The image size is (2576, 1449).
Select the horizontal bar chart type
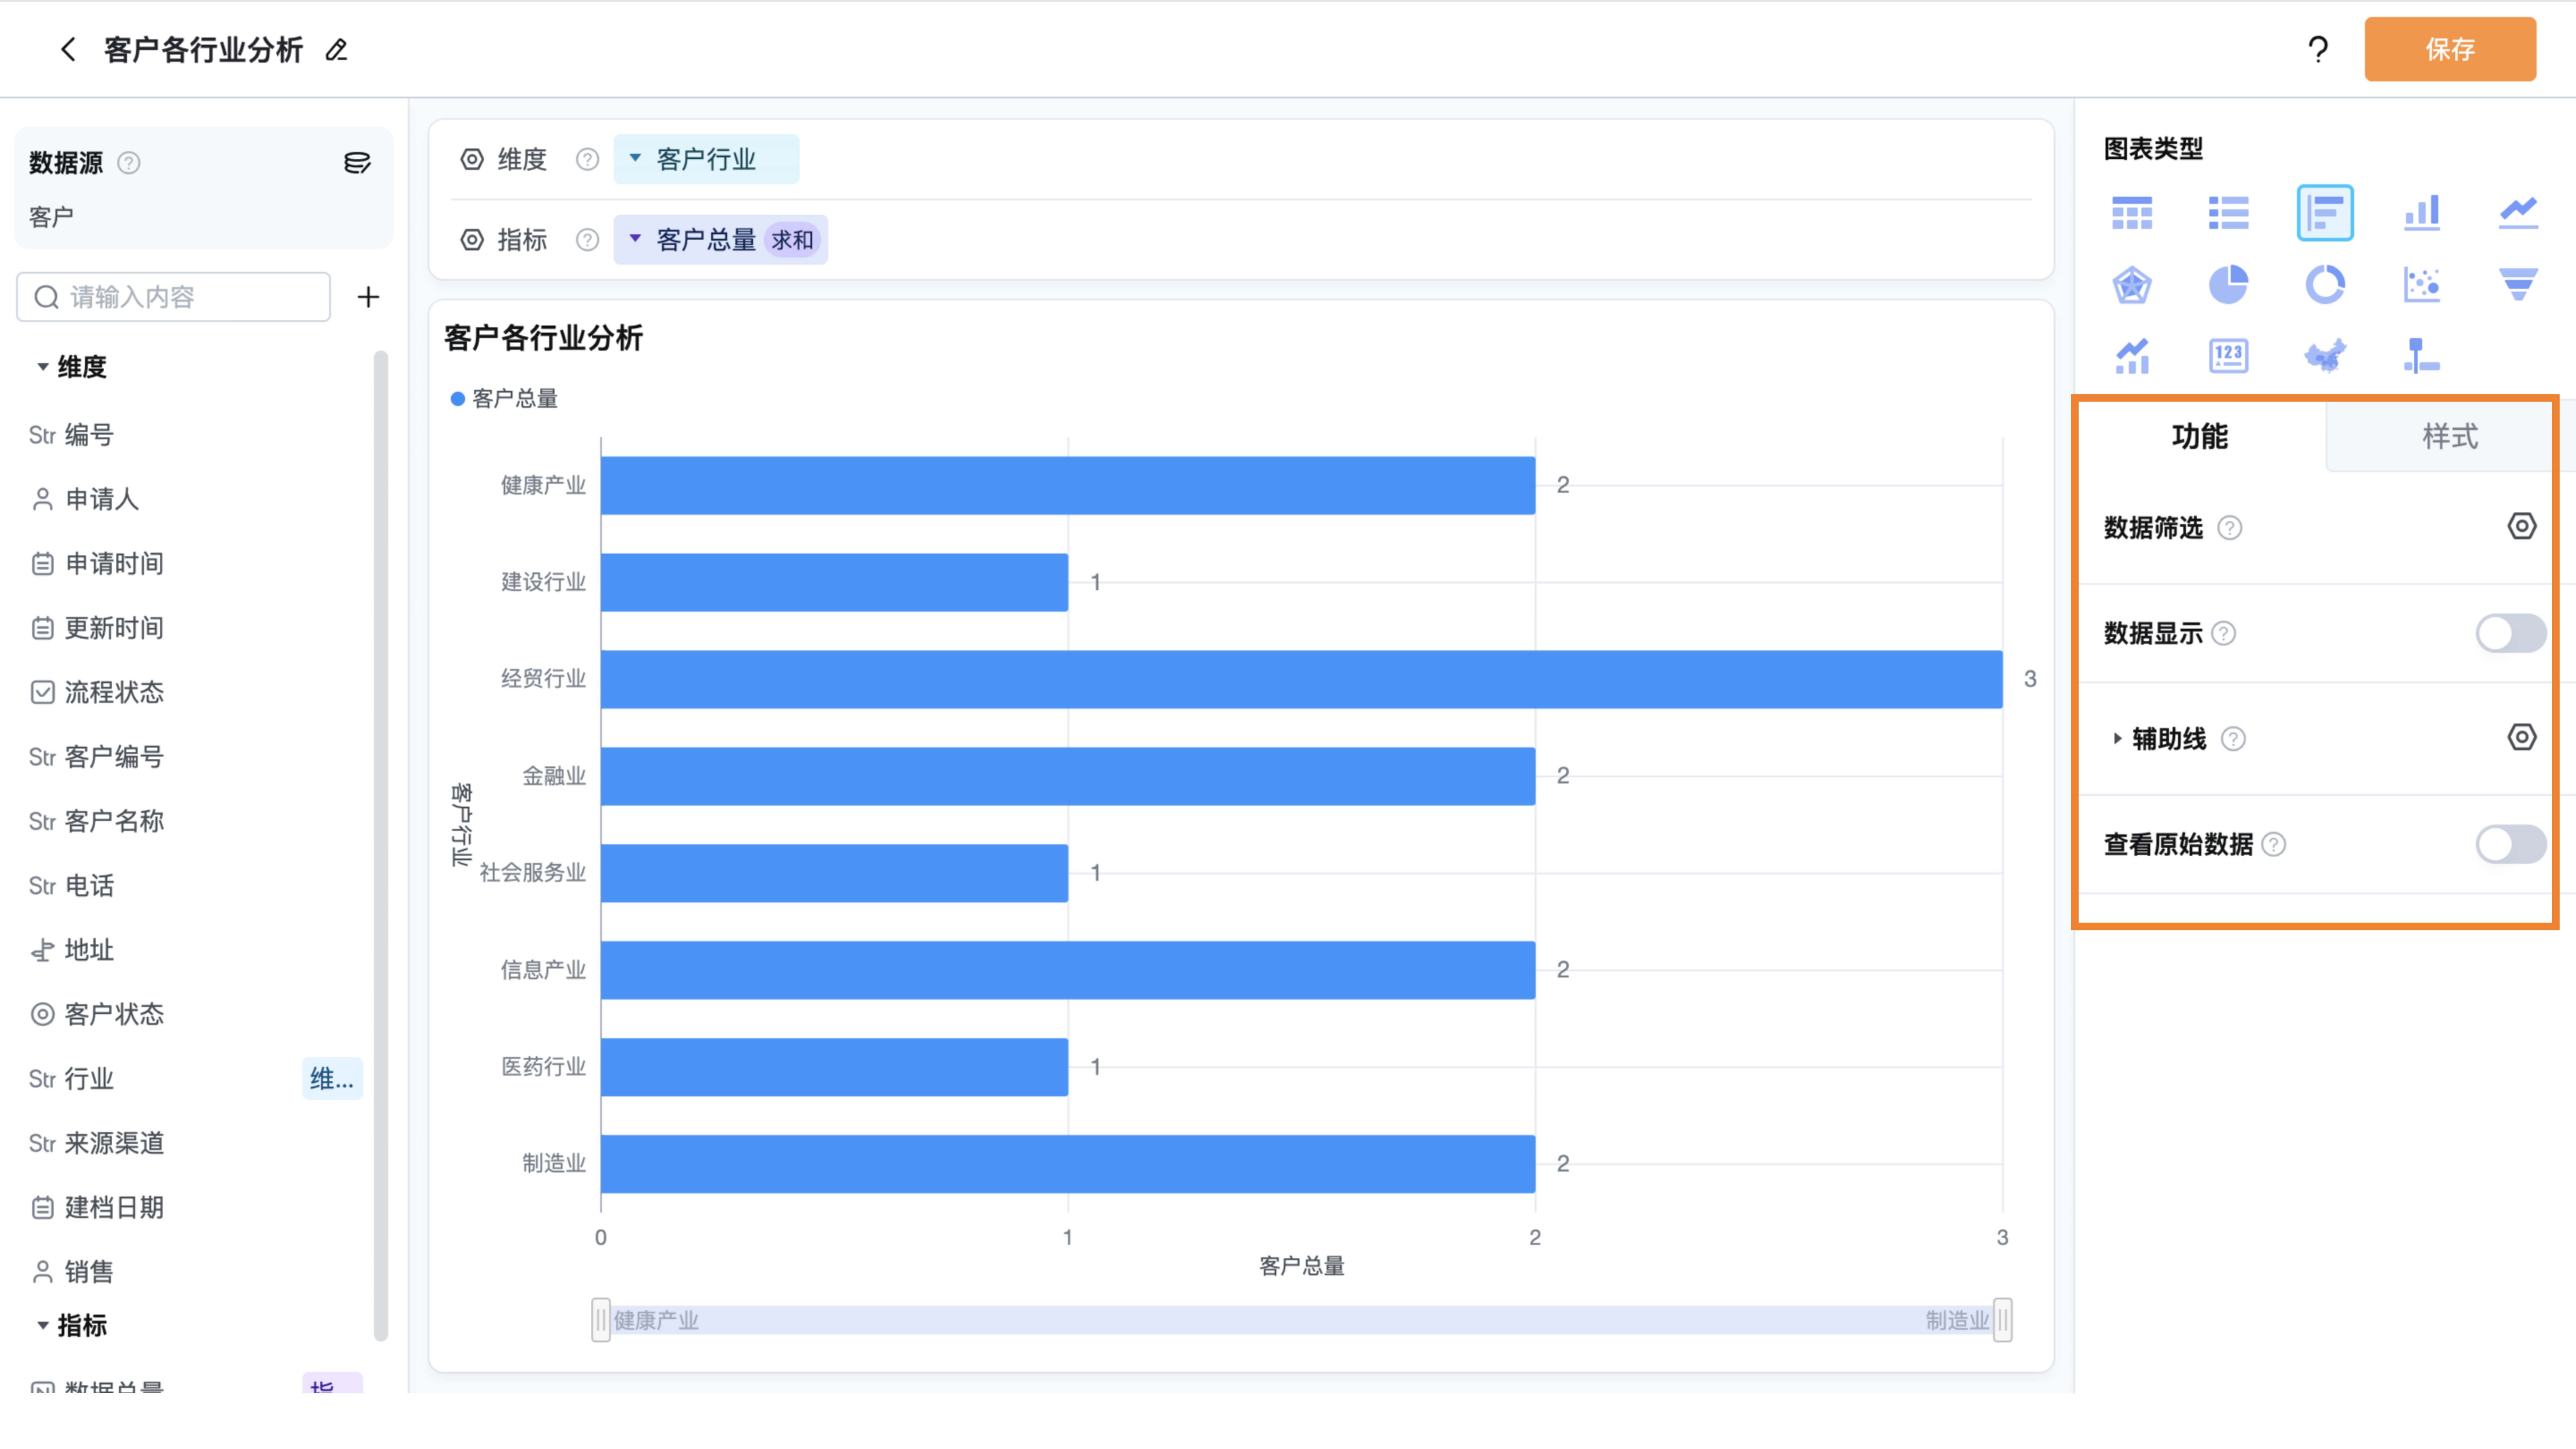tap(2325, 213)
